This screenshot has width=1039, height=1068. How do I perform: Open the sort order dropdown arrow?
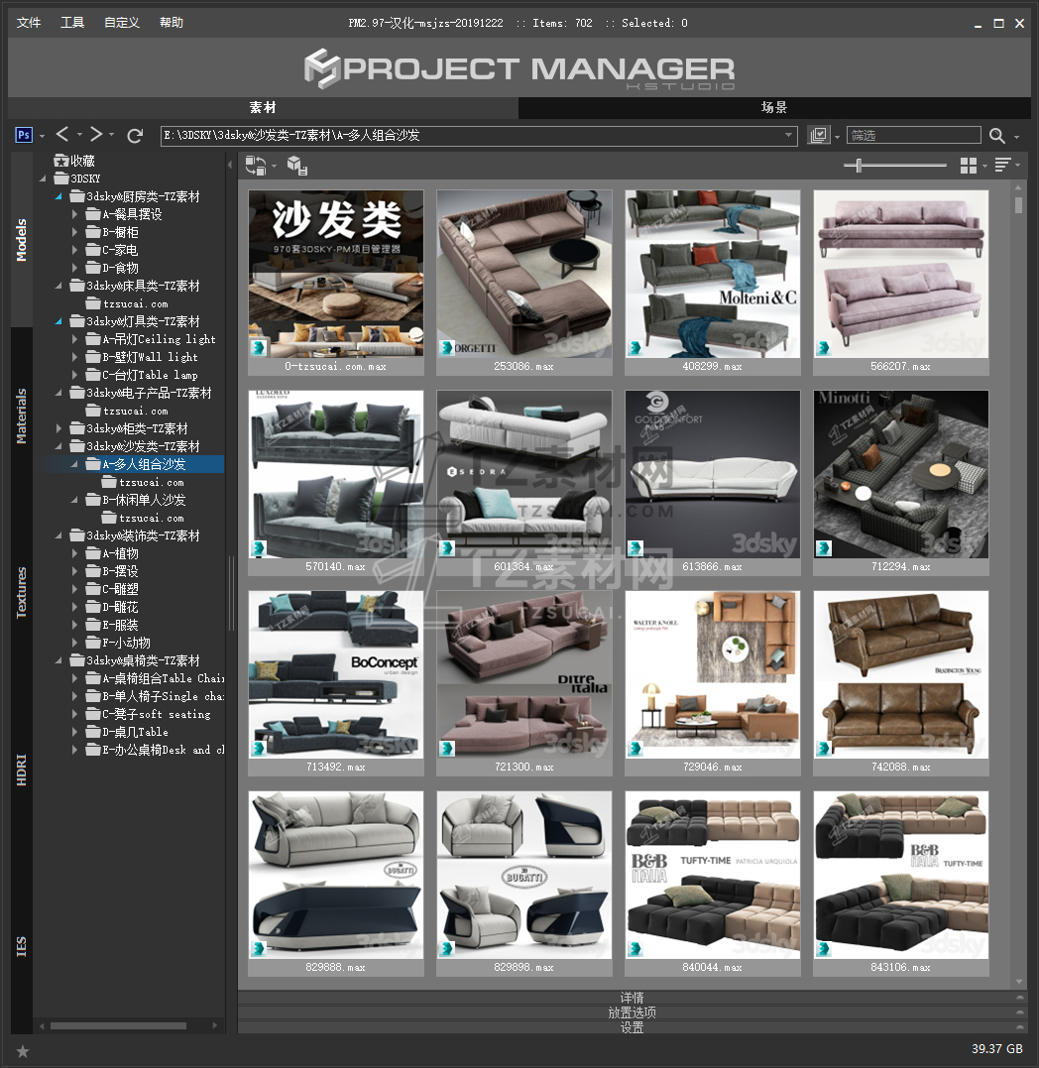coord(1018,166)
